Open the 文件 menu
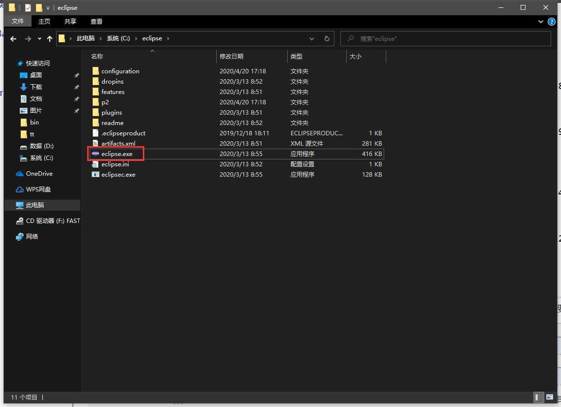Image resolution: width=561 pixels, height=407 pixels. click(x=18, y=21)
